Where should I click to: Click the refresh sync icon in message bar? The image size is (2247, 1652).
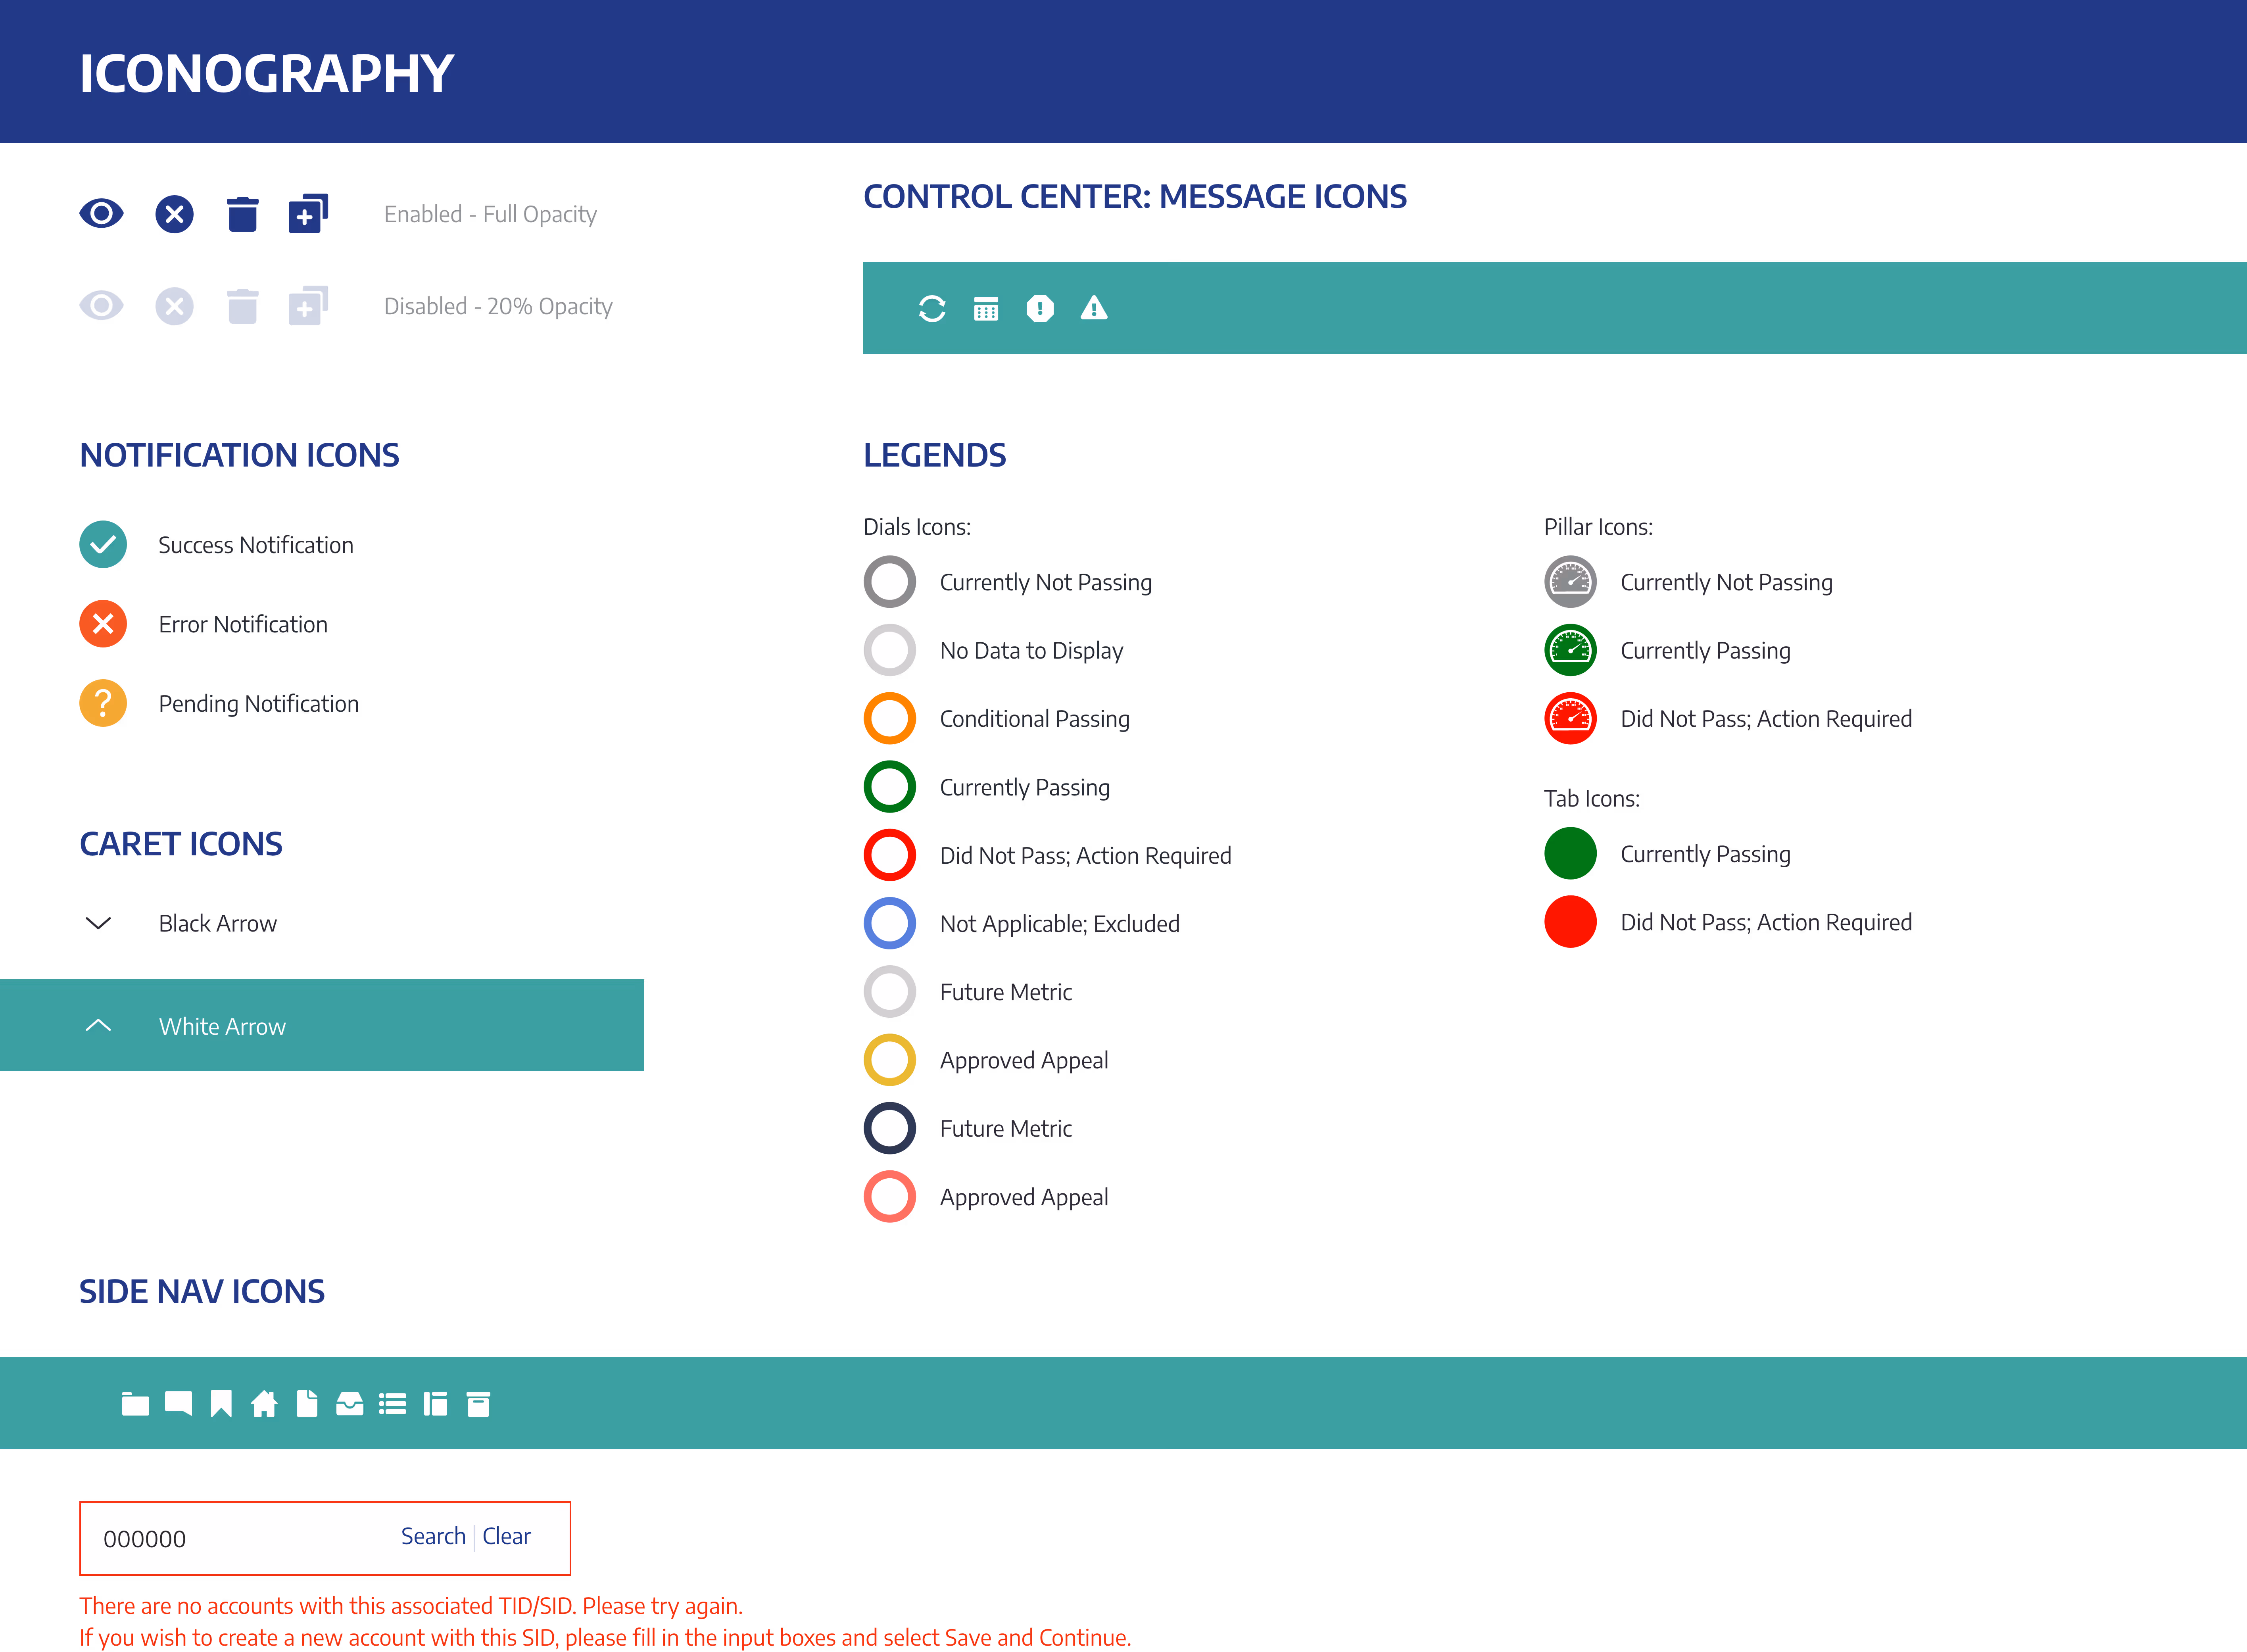tap(931, 309)
